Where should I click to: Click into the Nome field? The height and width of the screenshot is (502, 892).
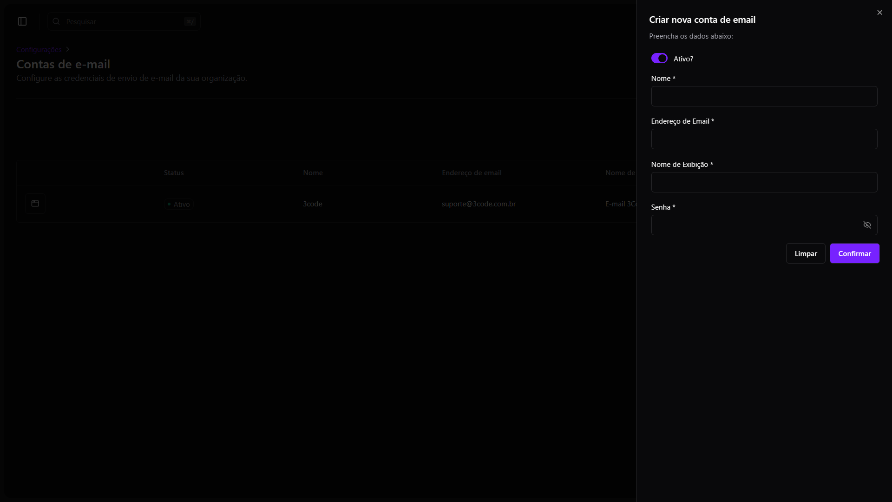tap(764, 96)
